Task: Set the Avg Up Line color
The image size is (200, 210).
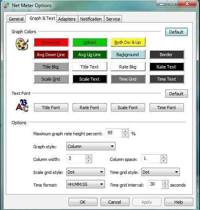Action: point(90,55)
